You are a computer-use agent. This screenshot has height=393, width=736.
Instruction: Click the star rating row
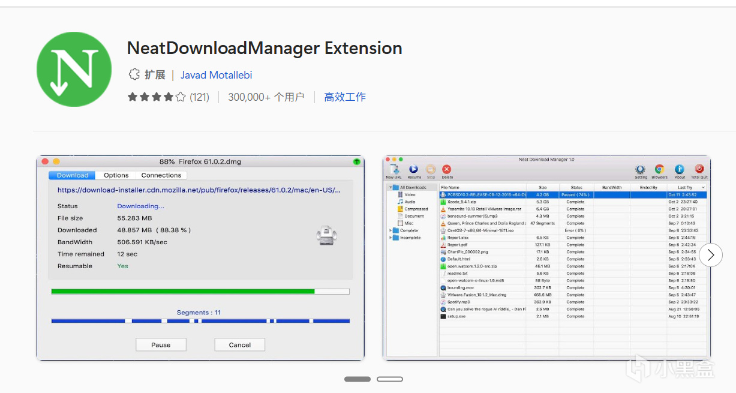coord(157,97)
